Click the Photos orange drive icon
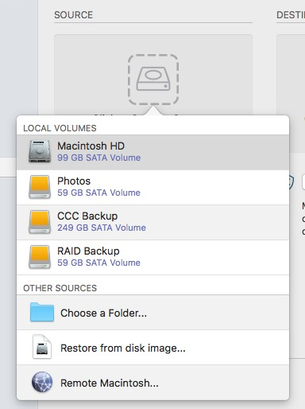 (40, 187)
